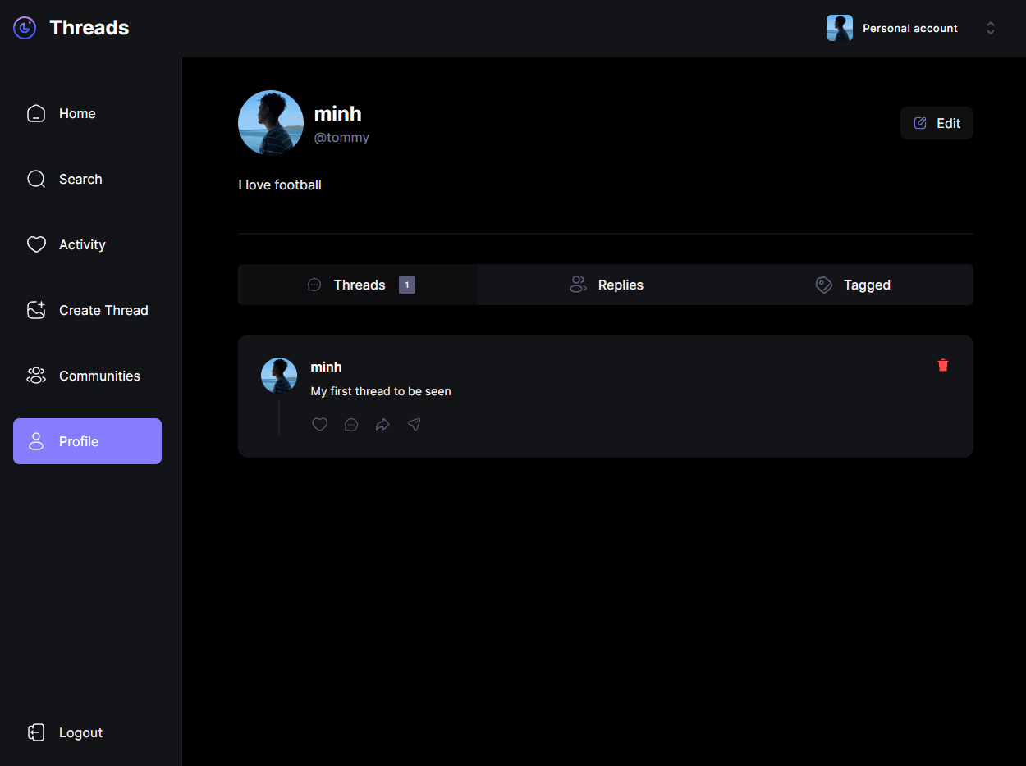Click the @tommy username
Image resolution: width=1026 pixels, height=766 pixels.
coord(341,138)
